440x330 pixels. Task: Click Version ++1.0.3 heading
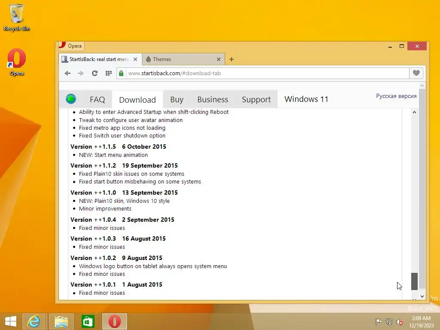coord(118,238)
